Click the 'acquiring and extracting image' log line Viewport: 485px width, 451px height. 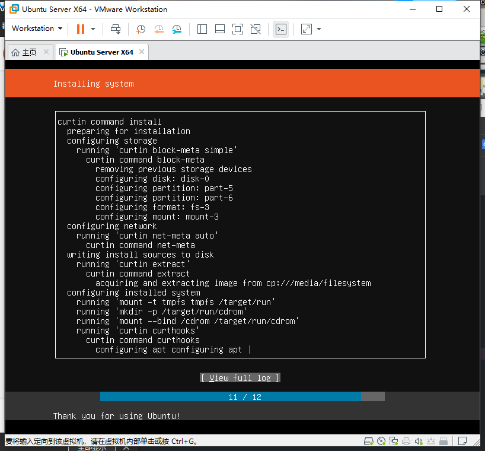click(x=233, y=283)
